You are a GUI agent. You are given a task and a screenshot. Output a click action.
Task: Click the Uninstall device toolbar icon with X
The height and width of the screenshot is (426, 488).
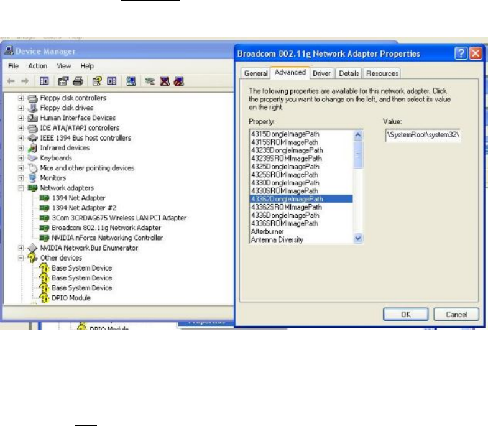pos(165,81)
